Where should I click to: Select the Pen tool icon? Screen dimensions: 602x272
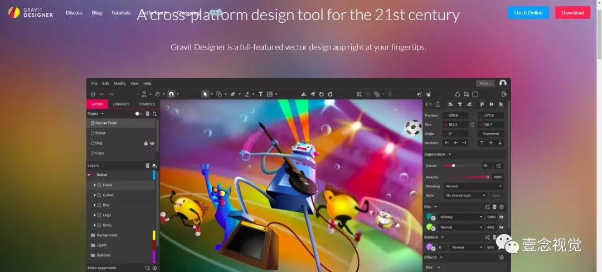pos(232,94)
